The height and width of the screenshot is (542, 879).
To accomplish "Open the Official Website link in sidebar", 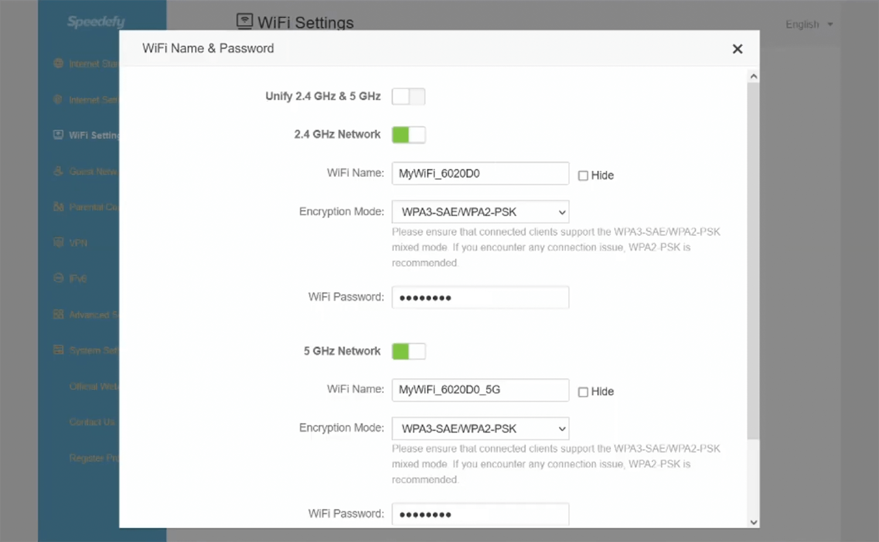I will click(94, 386).
